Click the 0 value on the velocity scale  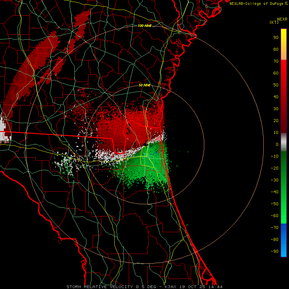coord(277,144)
